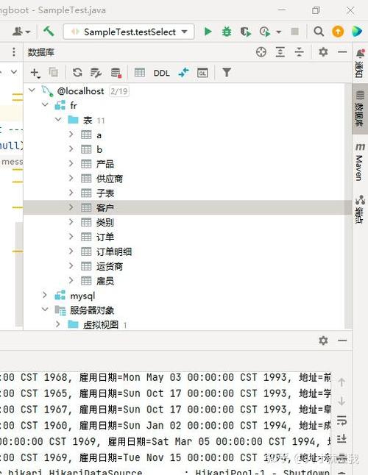The height and width of the screenshot is (475, 368).
Task: Select the 运货商 table
Action: [x=110, y=266]
